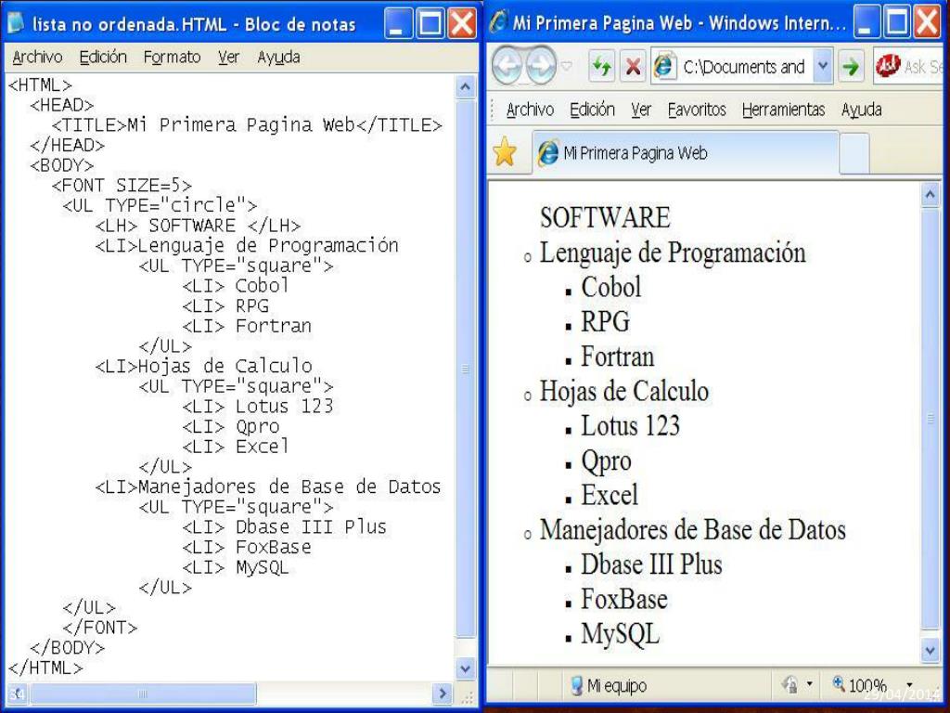Click the Notepad scroll up arrow

tap(465, 86)
